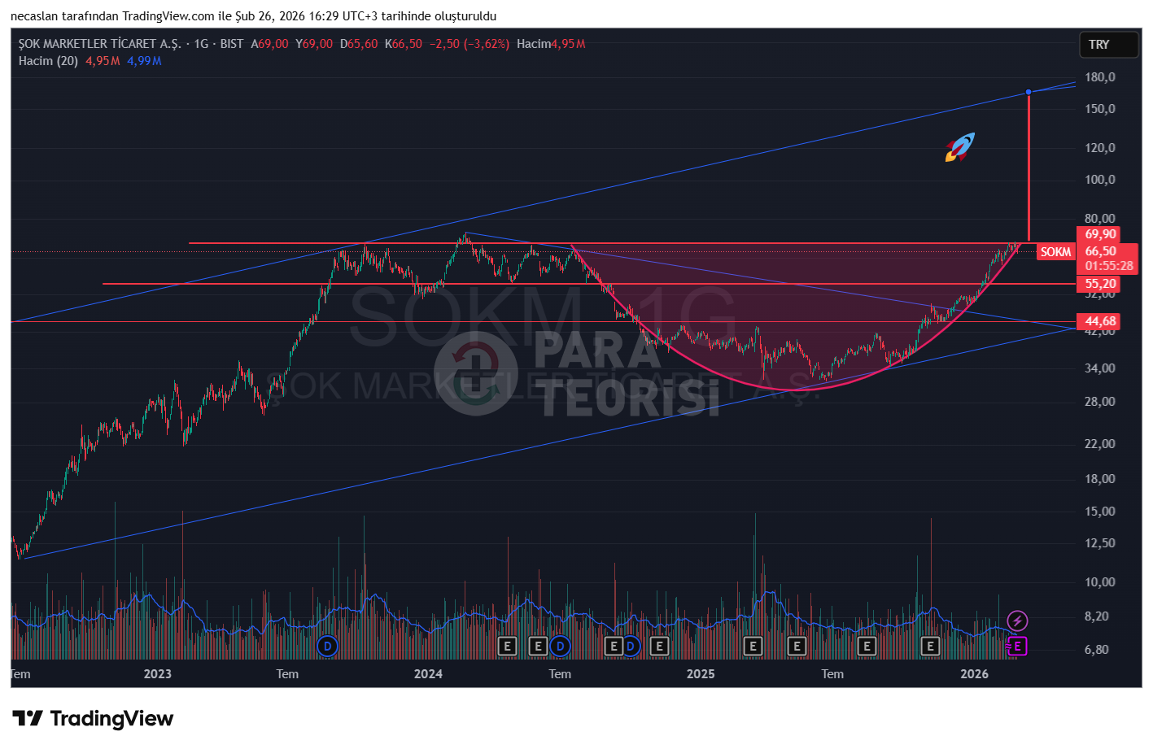This screenshot has width=1153, height=749.
Task: Click the 2024 label on the time axis
Action: (x=428, y=674)
